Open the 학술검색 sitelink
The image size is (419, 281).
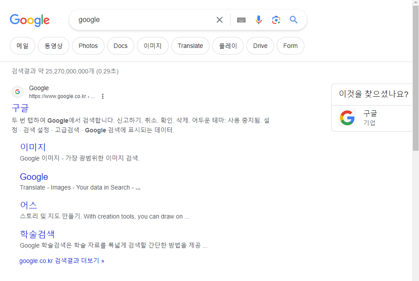37,234
